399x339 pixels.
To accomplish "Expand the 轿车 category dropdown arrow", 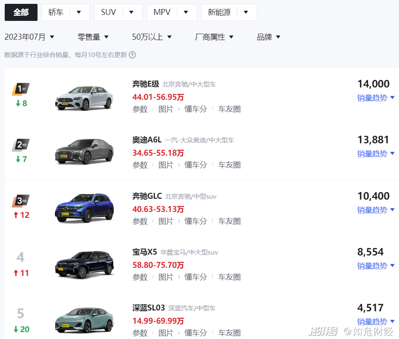I will [78, 12].
